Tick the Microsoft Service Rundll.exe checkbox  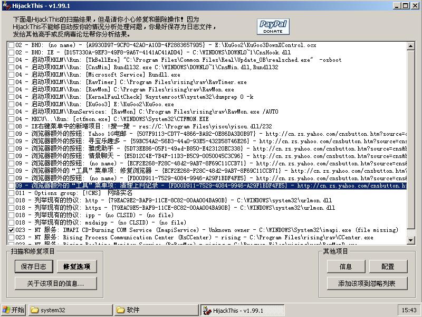tap(11, 74)
